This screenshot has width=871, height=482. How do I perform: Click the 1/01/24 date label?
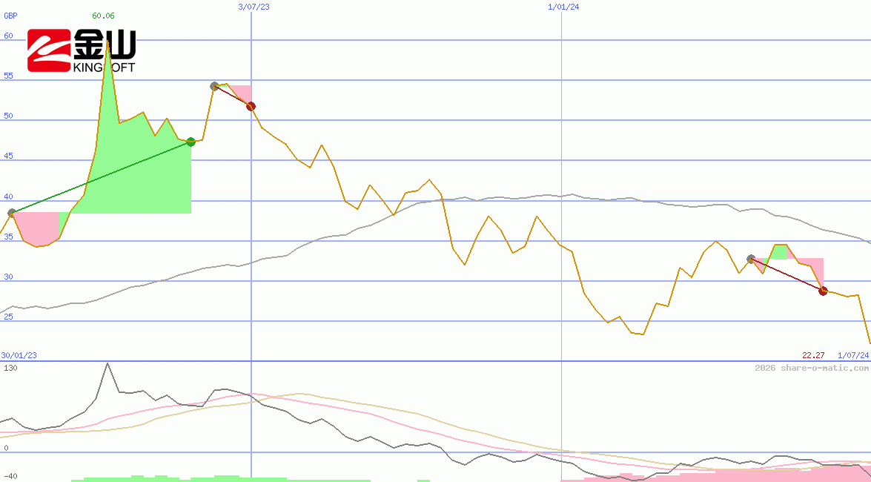click(563, 7)
